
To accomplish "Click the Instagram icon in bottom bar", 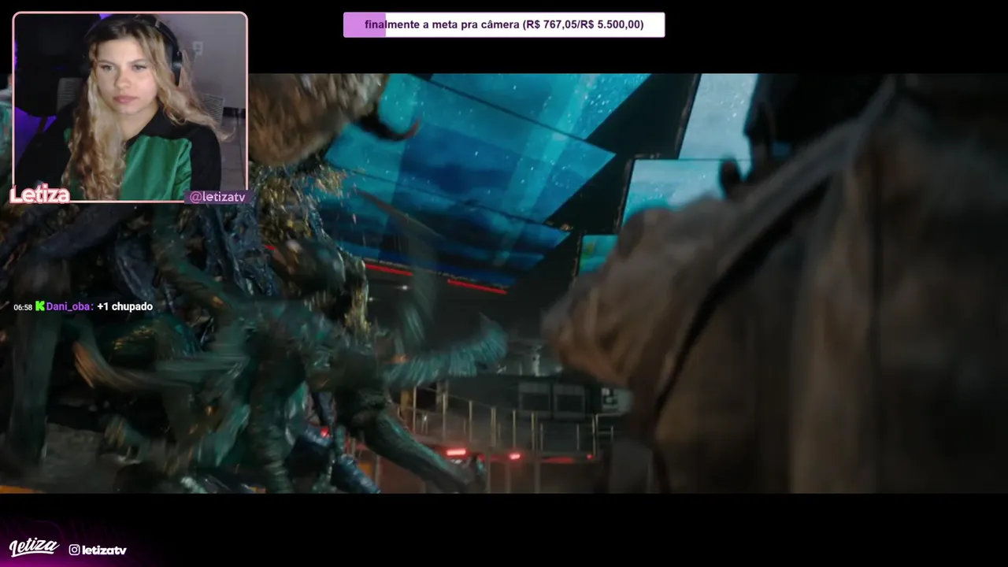I will pyautogui.click(x=74, y=550).
